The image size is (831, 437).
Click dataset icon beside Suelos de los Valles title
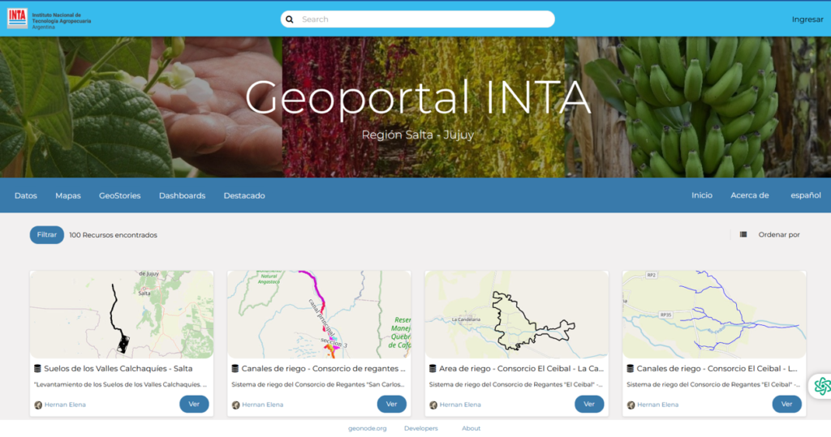(x=37, y=369)
